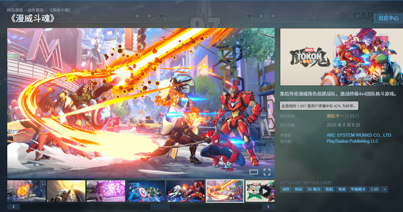
Task: Select the 2.5D tag
Action: pyautogui.click(x=374, y=190)
